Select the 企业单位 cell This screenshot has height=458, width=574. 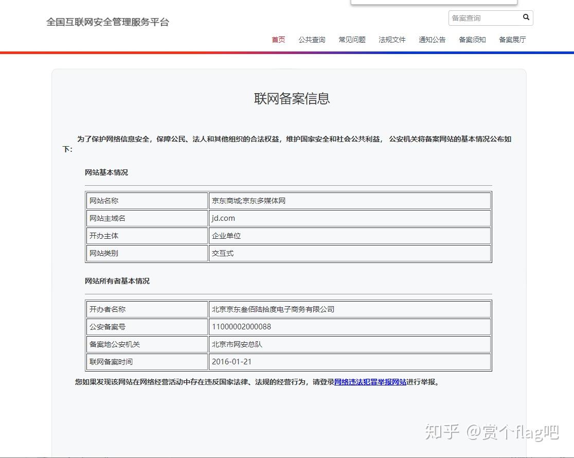pyautogui.click(x=350, y=236)
